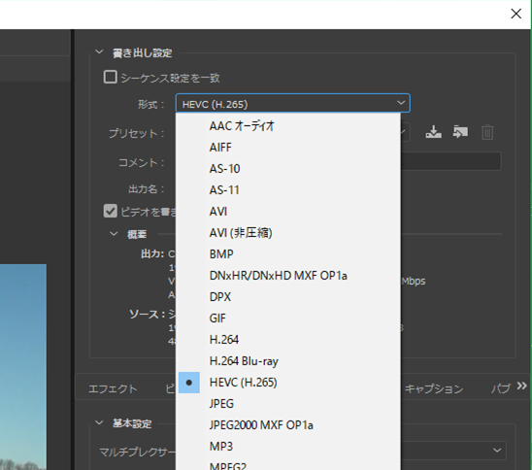Close the 形式 dropdown via its arrow

point(401,103)
